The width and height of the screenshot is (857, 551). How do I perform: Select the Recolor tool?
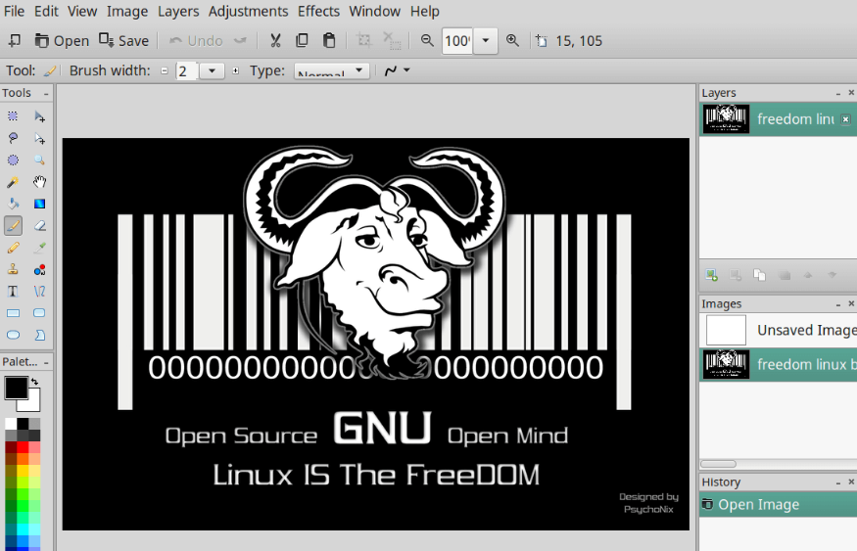(39, 269)
